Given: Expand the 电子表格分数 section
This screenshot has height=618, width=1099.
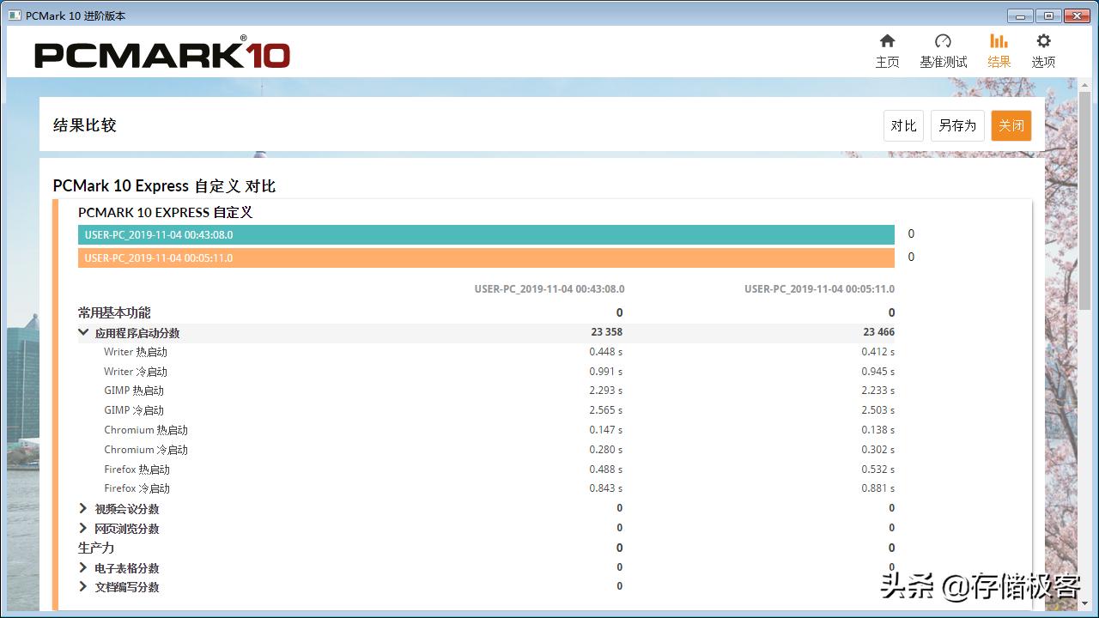Looking at the screenshot, I should (x=83, y=567).
